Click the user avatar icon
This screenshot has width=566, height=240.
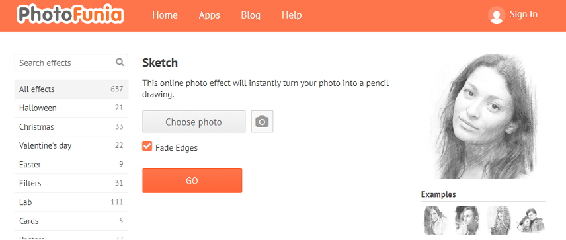coord(497,15)
